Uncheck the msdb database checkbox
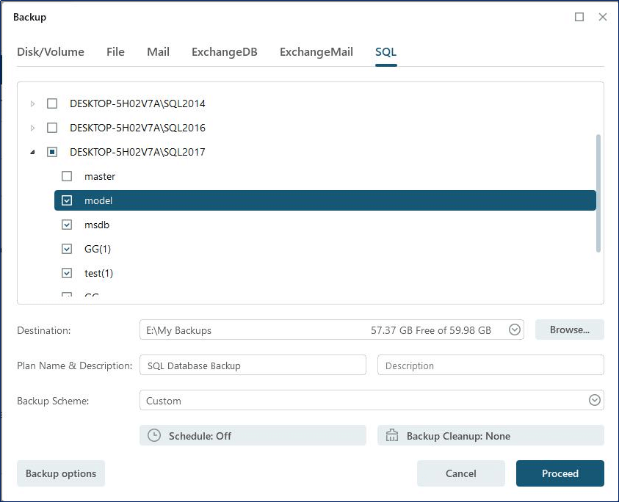The image size is (619, 502). coord(67,225)
